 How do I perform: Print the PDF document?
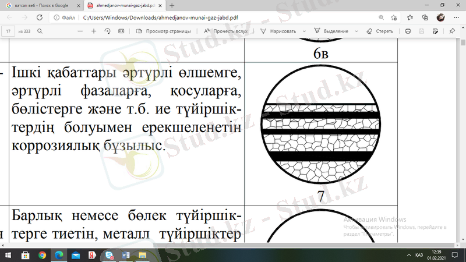pos(408,31)
